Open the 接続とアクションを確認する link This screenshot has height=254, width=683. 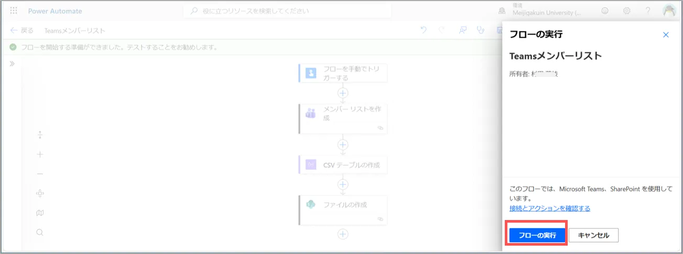click(549, 209)
